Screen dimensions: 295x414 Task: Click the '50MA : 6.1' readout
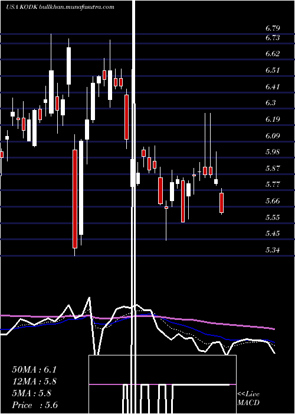[x=34, y=370]
